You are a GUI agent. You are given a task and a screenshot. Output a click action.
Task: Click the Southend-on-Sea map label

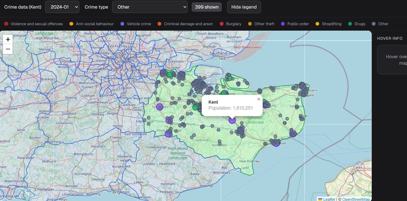[222, 56]
